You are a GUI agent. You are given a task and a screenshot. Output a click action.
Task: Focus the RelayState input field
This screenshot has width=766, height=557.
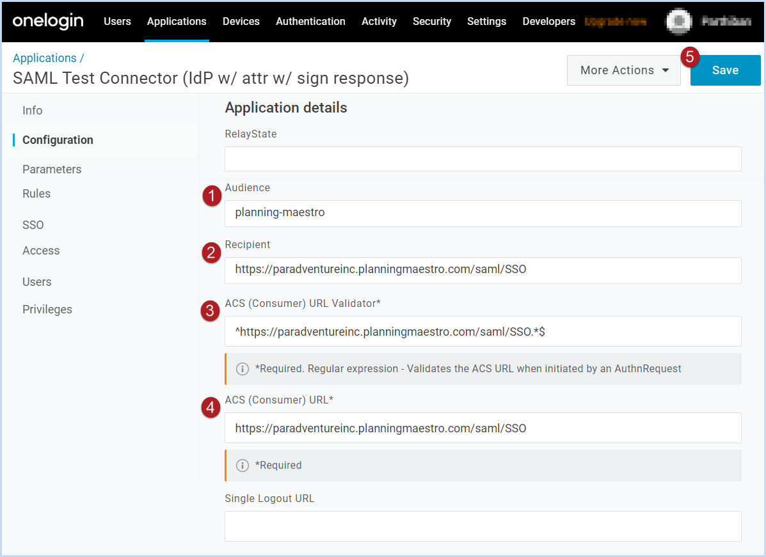point(483,159)
